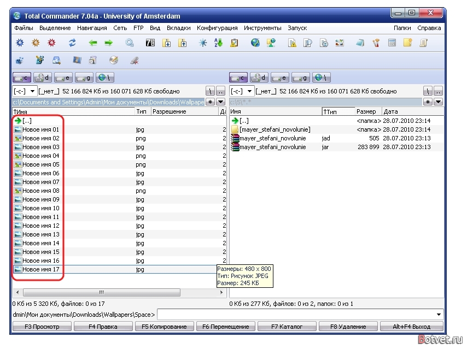The height and width of the screenshot is (349, 467).
Task: Open the Вкладки menu
Action: tap(179, 28)
